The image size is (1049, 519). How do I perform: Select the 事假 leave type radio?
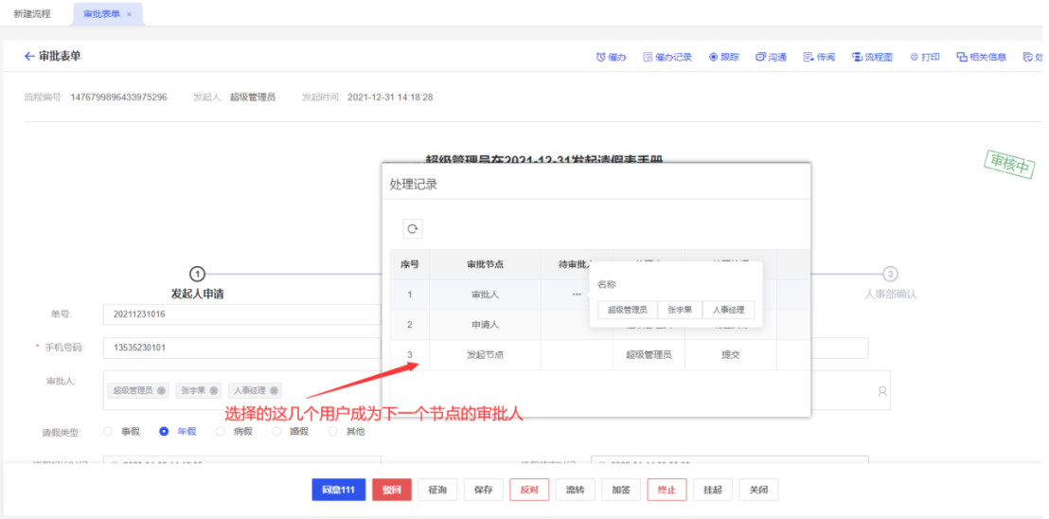[x=107, y=431]
